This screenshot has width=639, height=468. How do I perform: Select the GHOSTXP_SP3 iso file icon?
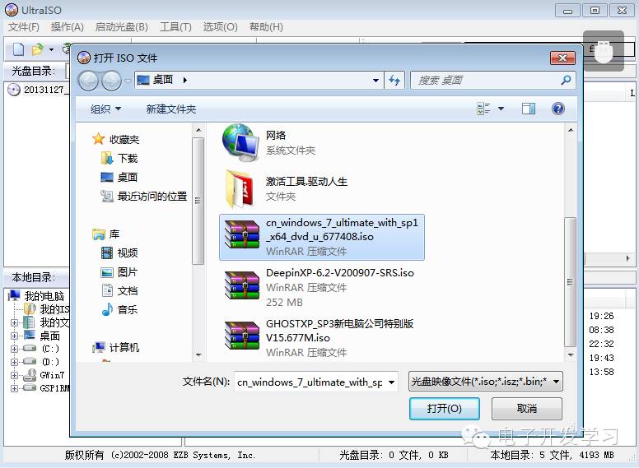click(242, 336)
